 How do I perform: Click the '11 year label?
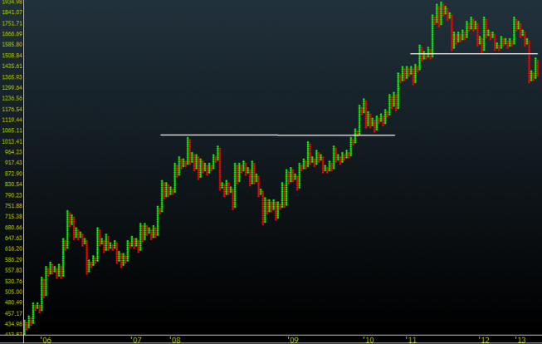(411, 340)
